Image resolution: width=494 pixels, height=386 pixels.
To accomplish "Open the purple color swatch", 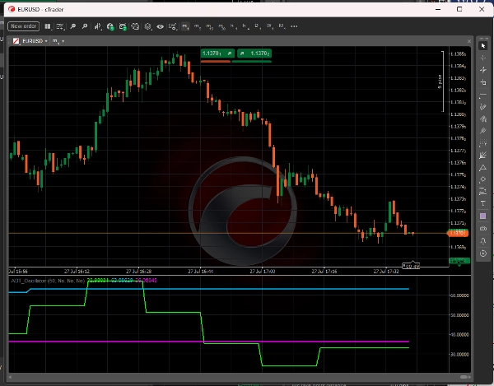I will pyautogui.click(x=483, y=216).
